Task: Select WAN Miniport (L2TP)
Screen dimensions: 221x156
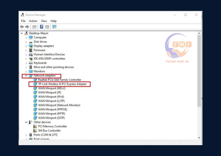Action: (51, 101)
